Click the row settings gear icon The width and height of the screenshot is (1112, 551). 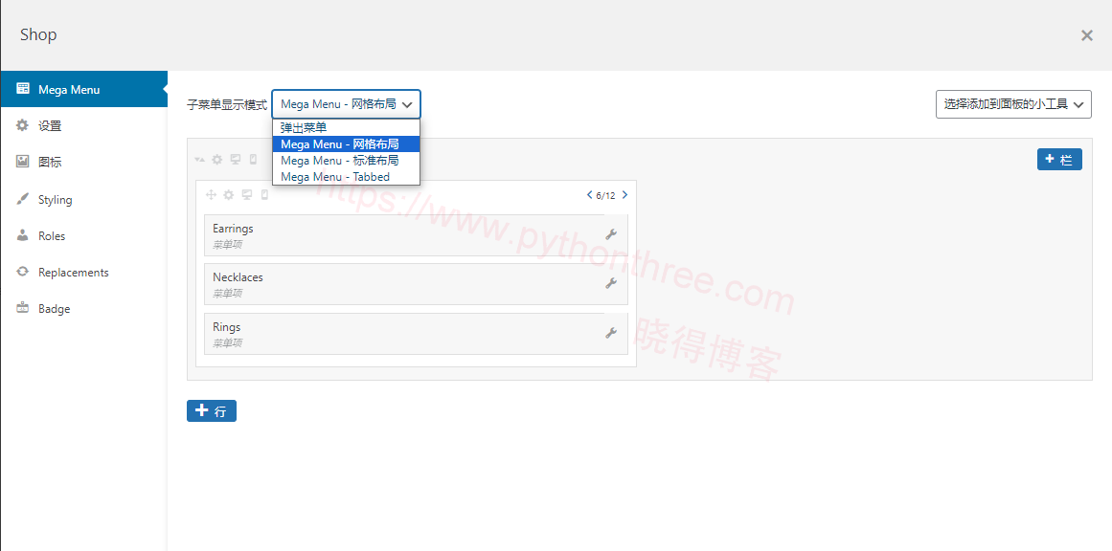point(217,160)
